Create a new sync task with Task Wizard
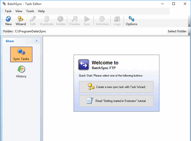This screenshot has height=141, width=191. click(116, 87)
